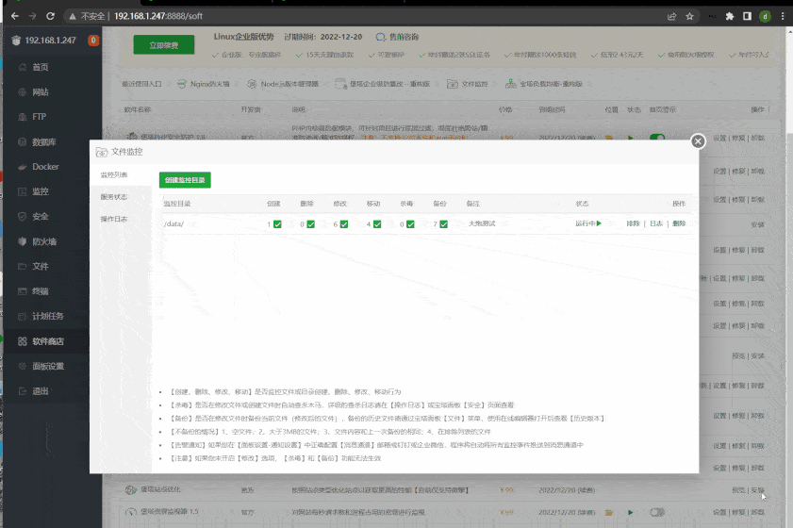Open Docker in the sidebar
The height and width of the screenshot is (528, 793).
[x=45, y=167]
